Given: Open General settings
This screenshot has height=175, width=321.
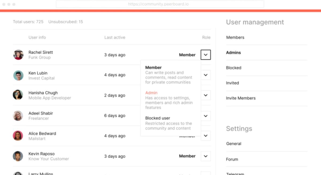Looking at the screenshot, I should 234,144.
